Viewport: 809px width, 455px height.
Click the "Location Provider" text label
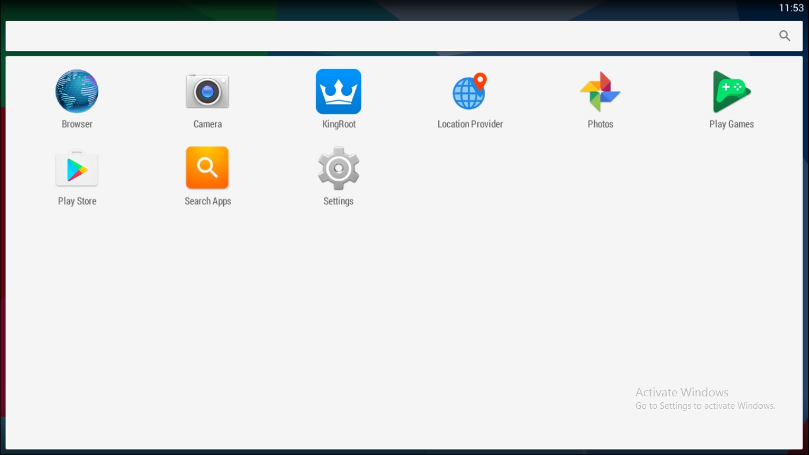click(470, 124)
